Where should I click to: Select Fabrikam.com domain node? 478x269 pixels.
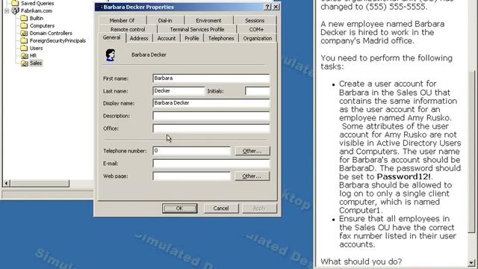click(37, 10)
